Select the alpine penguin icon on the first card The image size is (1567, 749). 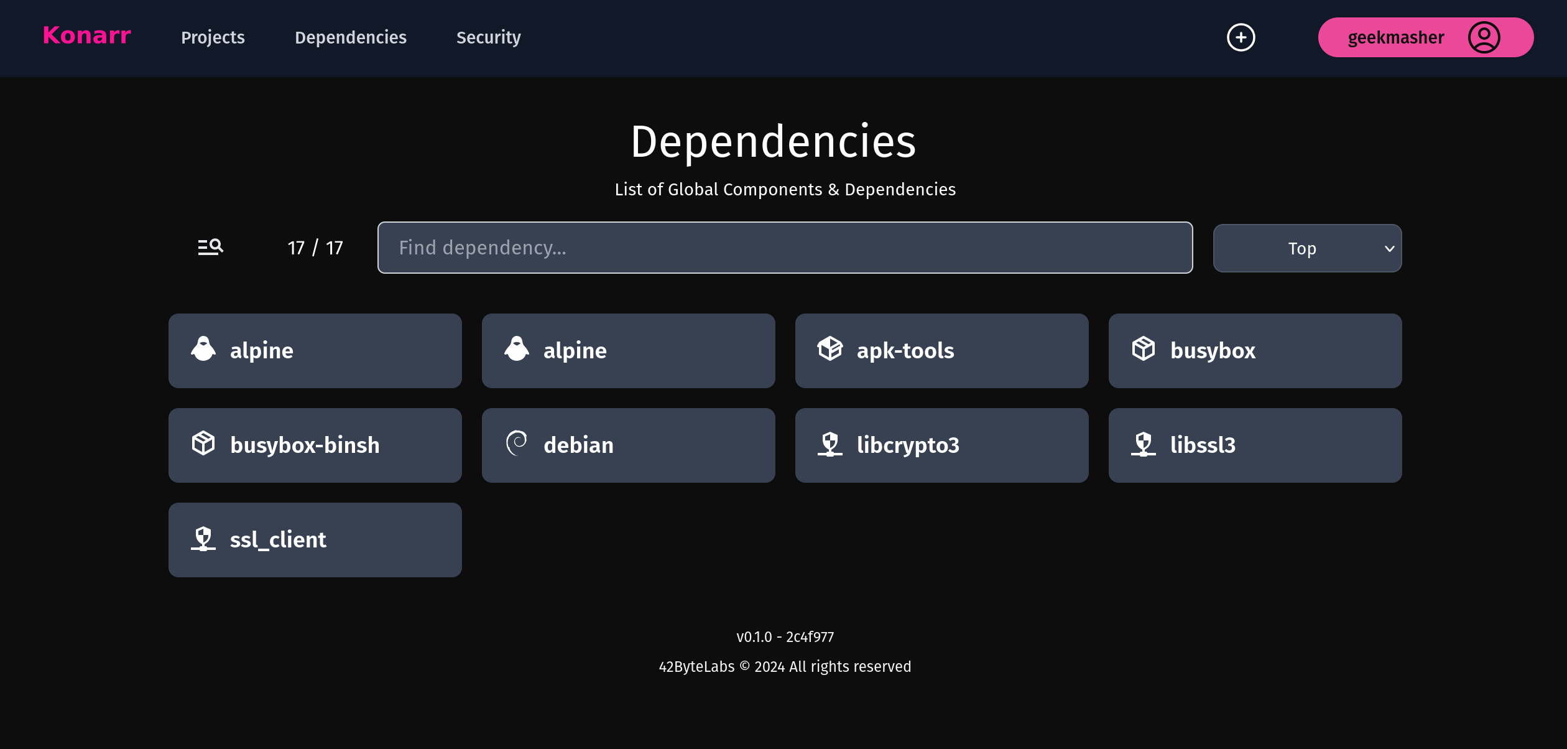pyautogui.click(x=203, y=350)
